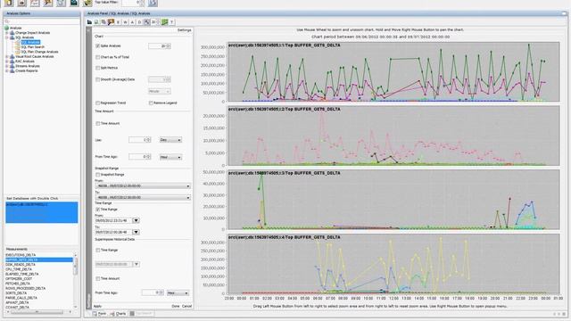The width and height of the screenshot is (571, 321).
Task: Click the instance 3 BUFFER_GETS_DELTA chart
Action: pyautogui.click(x=393, y=200)
